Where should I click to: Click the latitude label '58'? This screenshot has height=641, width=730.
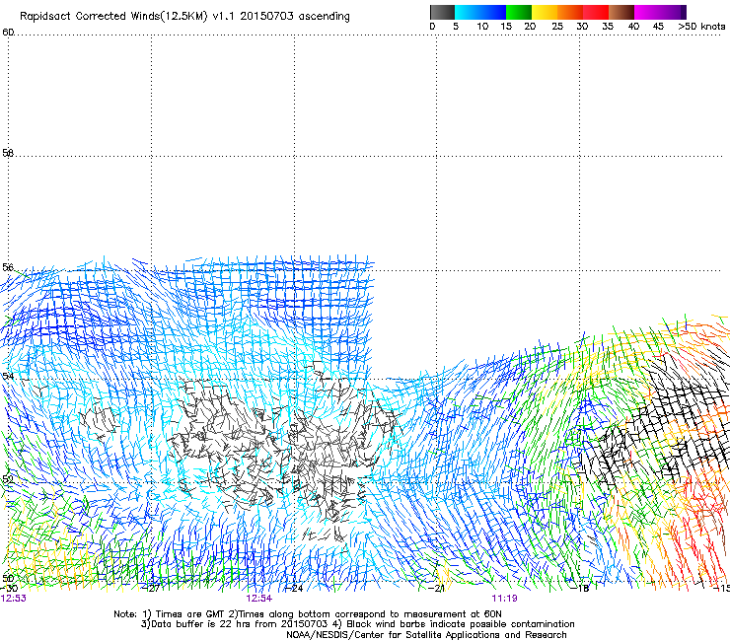pyautogui.click(x=8, y=153)
